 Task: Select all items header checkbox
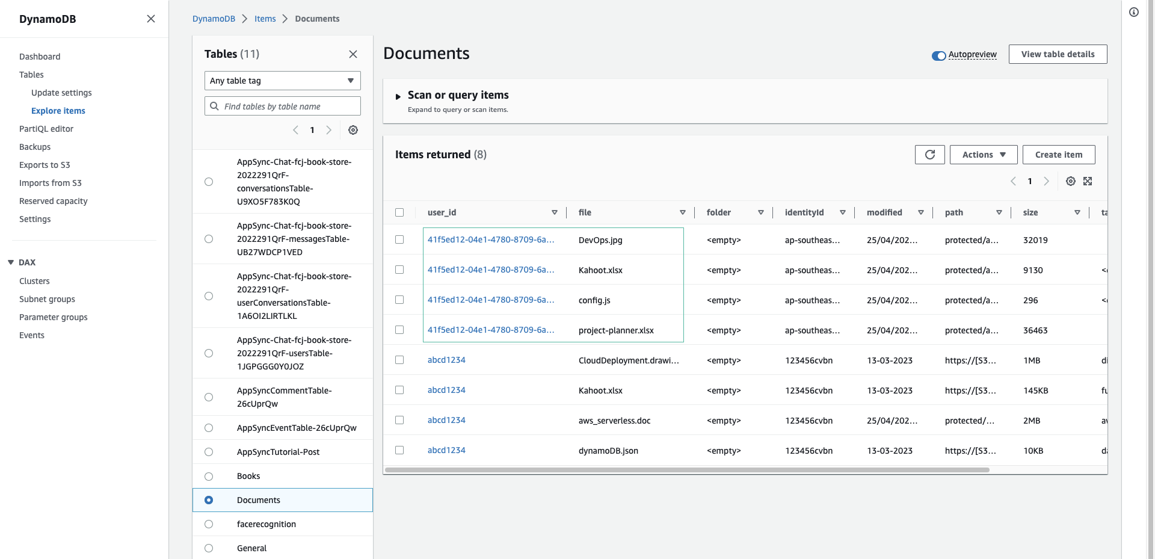[399, 212]
